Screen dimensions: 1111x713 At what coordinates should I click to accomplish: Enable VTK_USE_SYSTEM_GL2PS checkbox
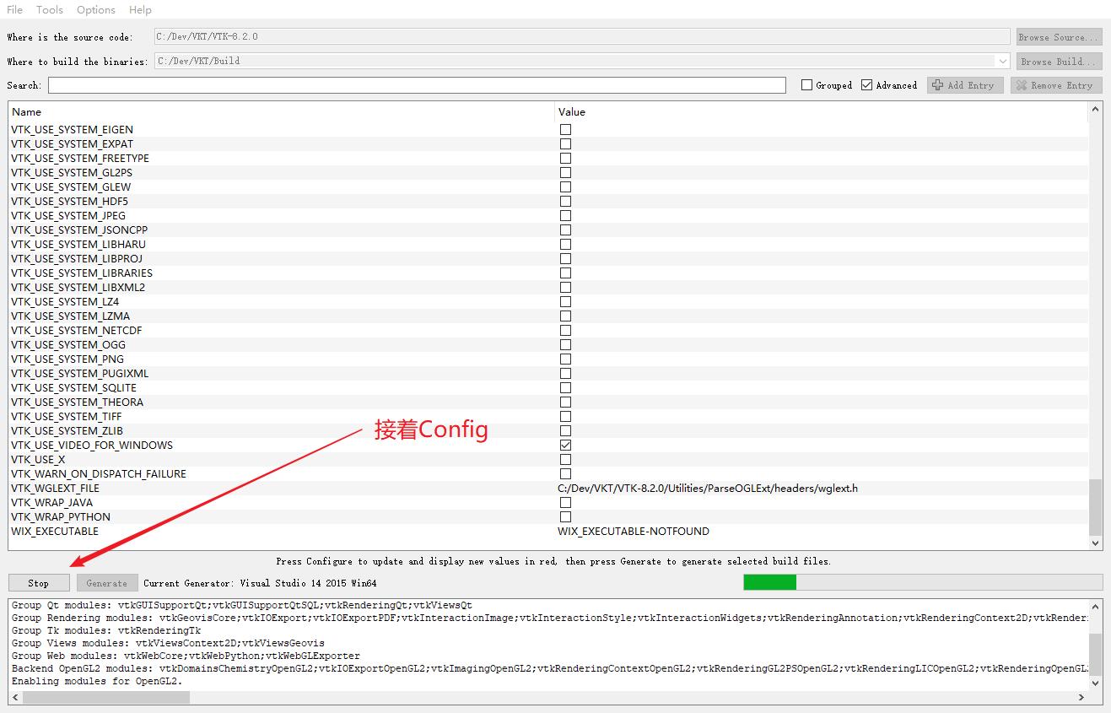tap(565, 173)
